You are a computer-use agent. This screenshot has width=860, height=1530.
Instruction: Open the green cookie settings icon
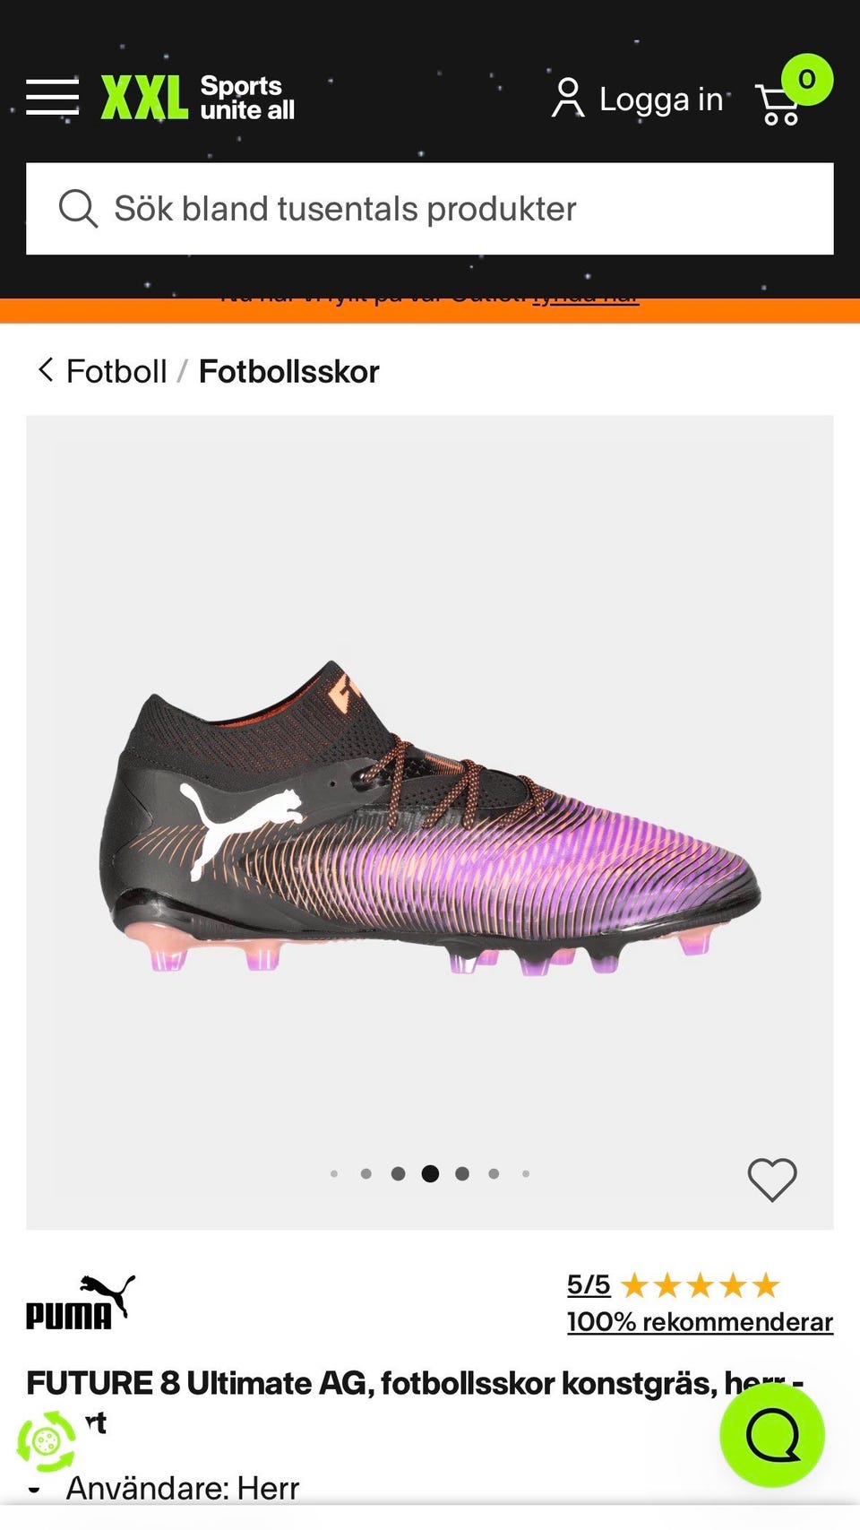pos(47,1440)
